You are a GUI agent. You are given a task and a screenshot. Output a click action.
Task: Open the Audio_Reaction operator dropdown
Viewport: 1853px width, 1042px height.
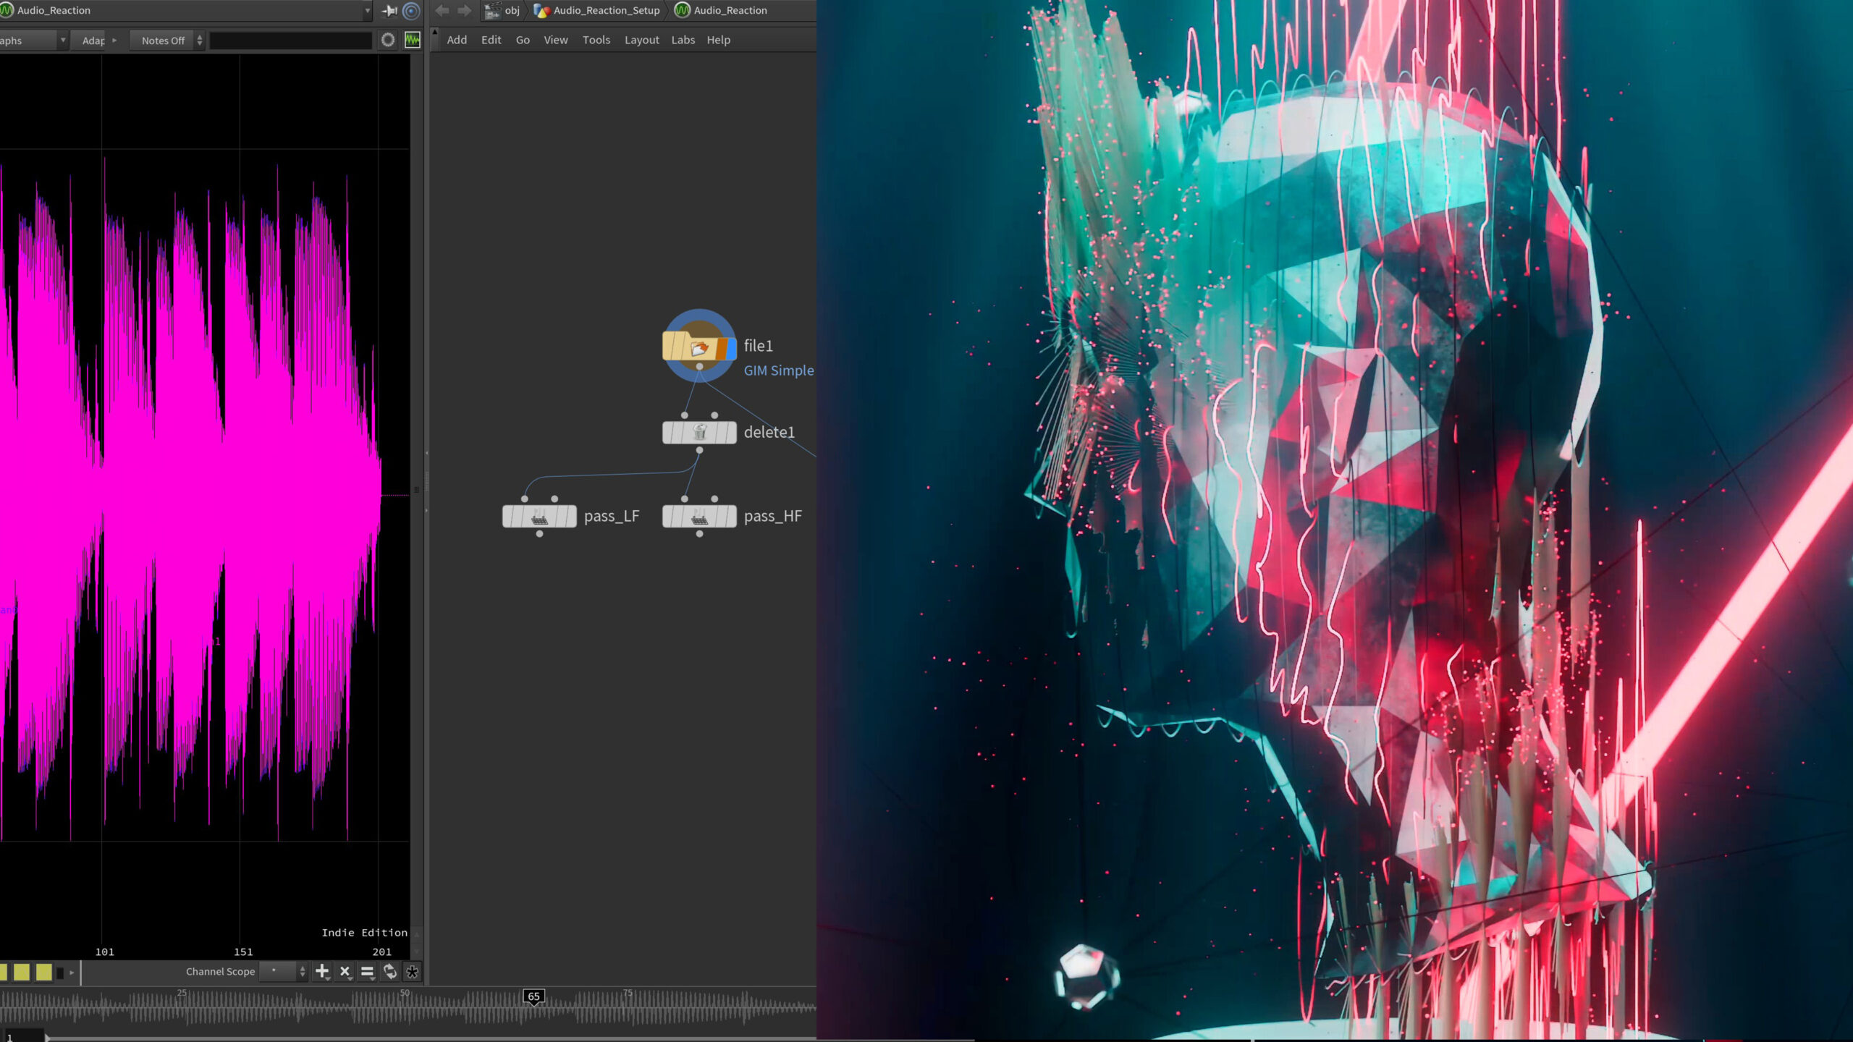tap(368, 11)
